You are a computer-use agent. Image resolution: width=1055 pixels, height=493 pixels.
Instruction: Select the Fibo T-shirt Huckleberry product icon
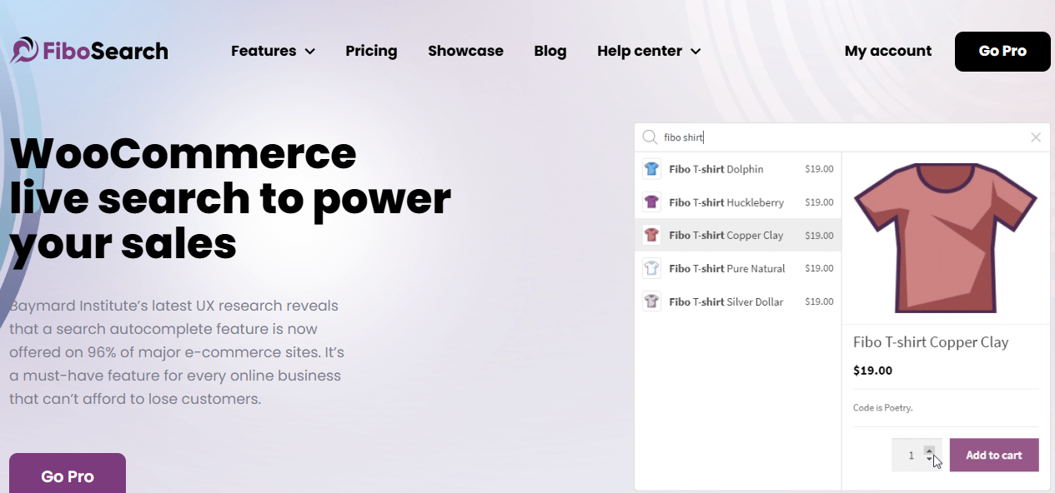pyautogui.click(x=651, y=202)
